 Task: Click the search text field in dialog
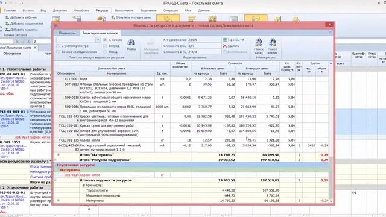pos(76,40)
